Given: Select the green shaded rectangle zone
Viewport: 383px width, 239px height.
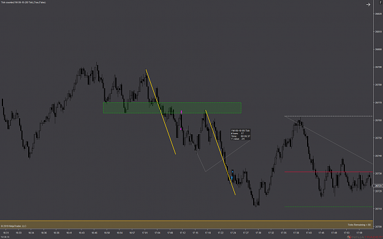Looking at the screenshot, I should [172, 108].
